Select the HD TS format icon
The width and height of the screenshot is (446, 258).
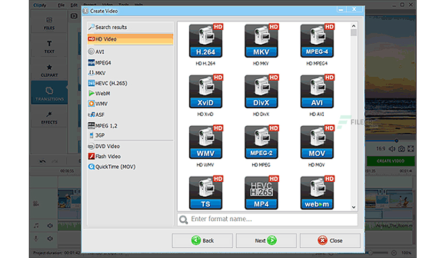point(205,192)
